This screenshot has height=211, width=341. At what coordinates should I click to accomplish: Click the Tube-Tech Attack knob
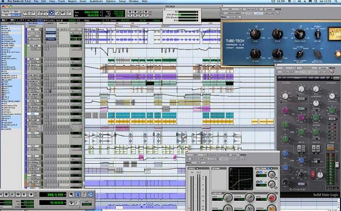(x=255, y=53)
